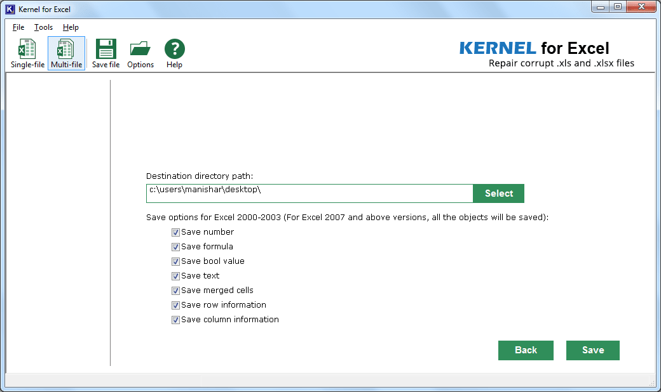Maximize the Kernel for Excel window
The height and width of the screenshot is (392, 661).
point(618,7)
